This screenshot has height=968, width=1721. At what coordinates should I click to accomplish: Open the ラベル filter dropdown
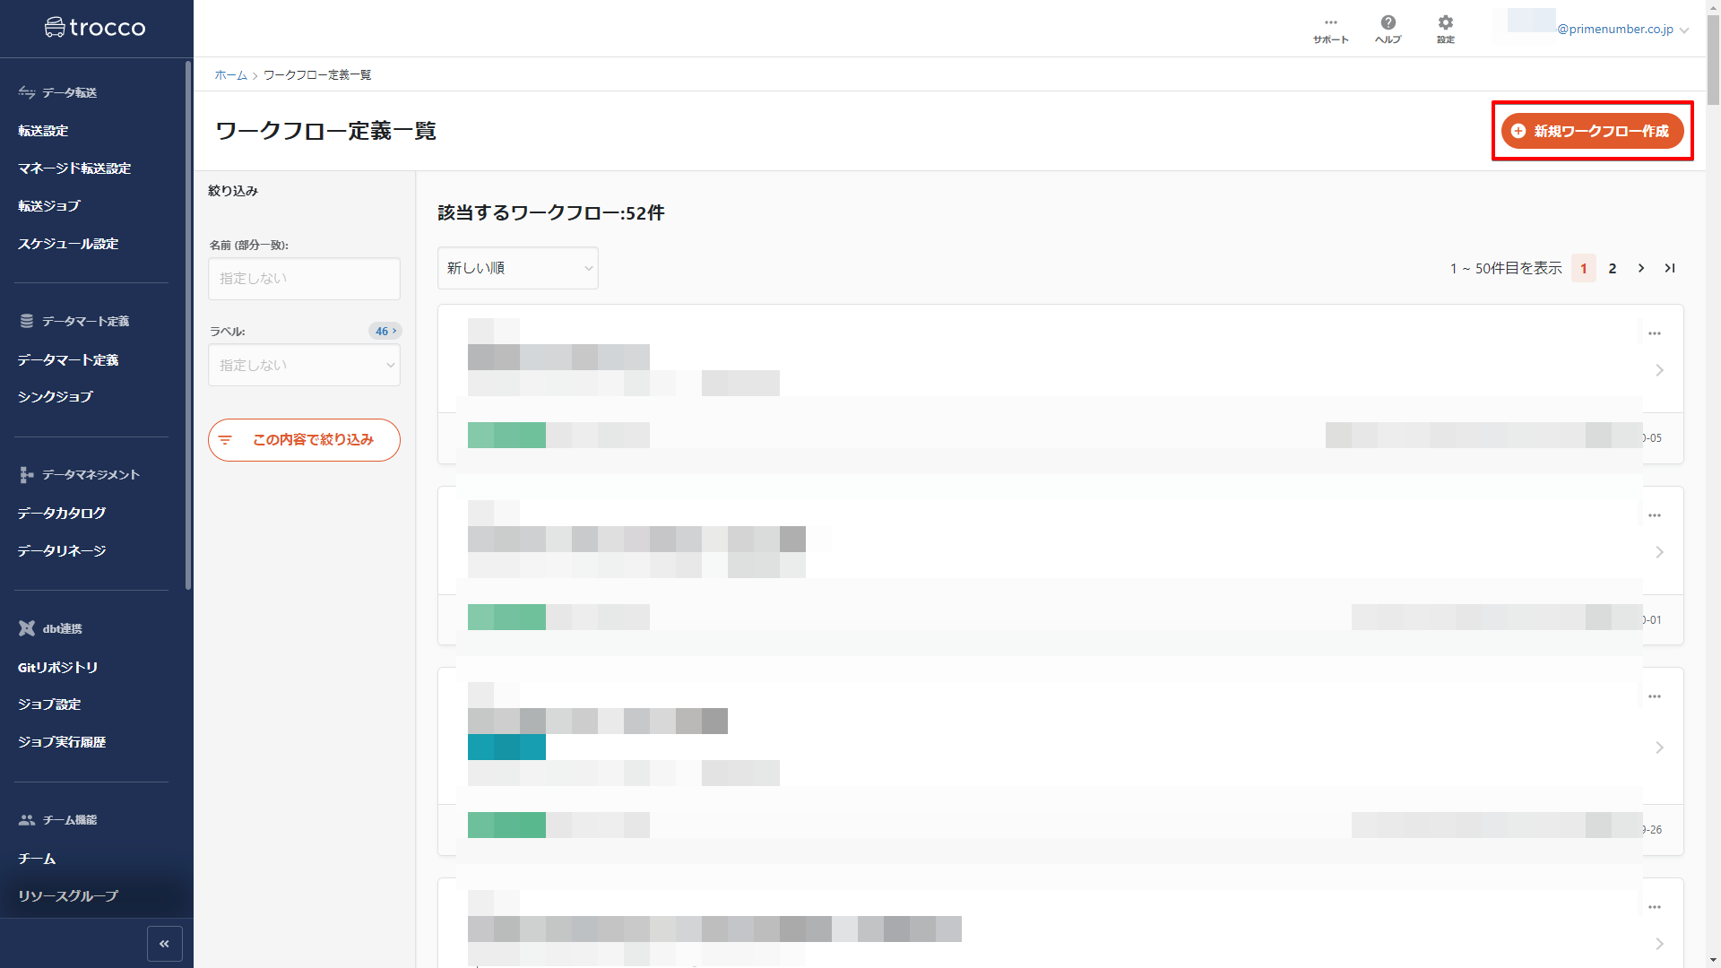[x=304, y=366]
